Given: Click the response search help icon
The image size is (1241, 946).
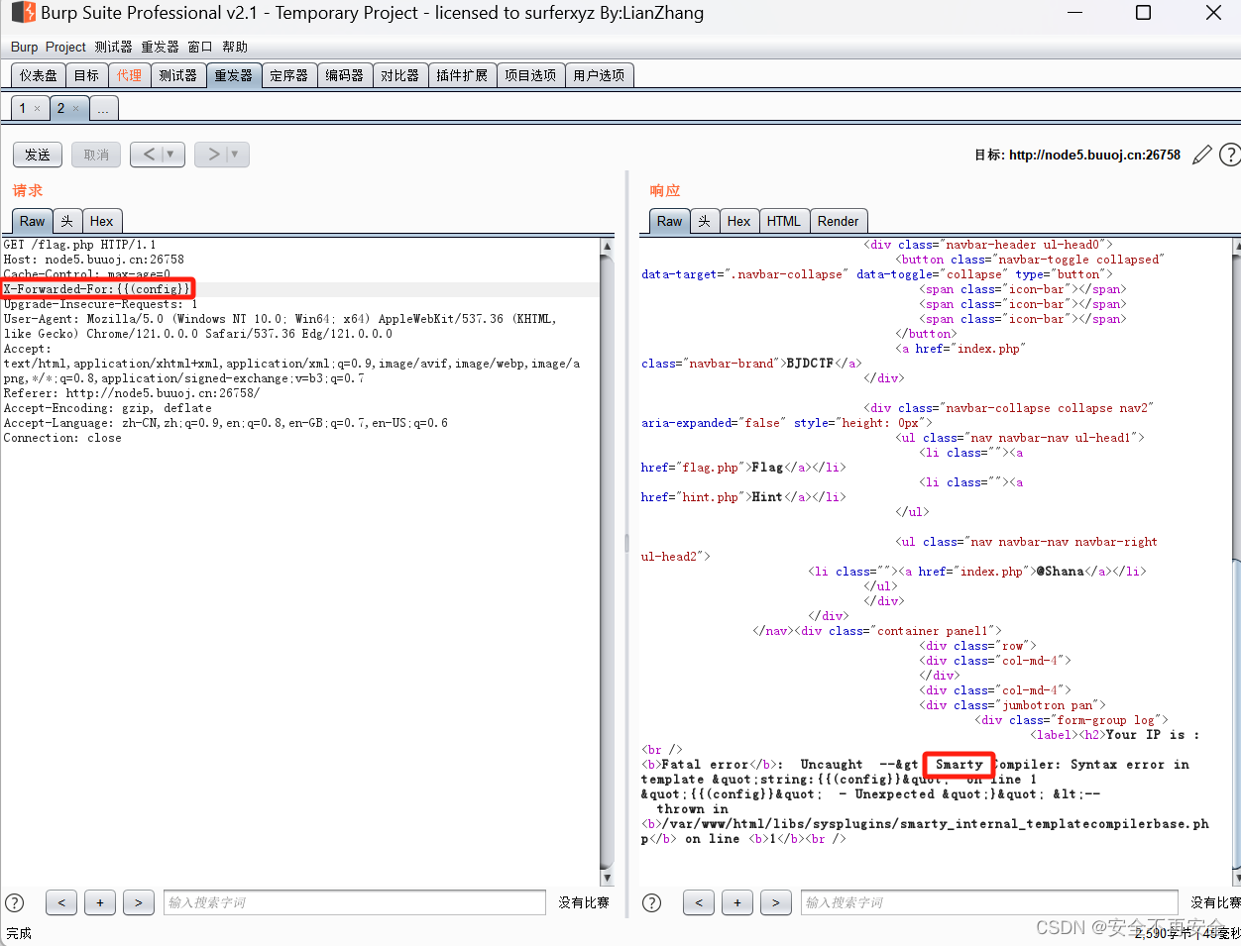Looking at the screenshot, I should click(x=652, y=902).
